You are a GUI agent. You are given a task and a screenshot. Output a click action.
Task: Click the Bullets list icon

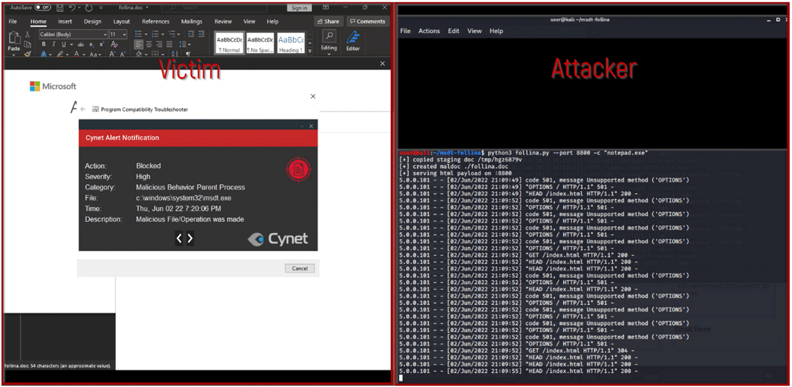[x=137, y=34]
